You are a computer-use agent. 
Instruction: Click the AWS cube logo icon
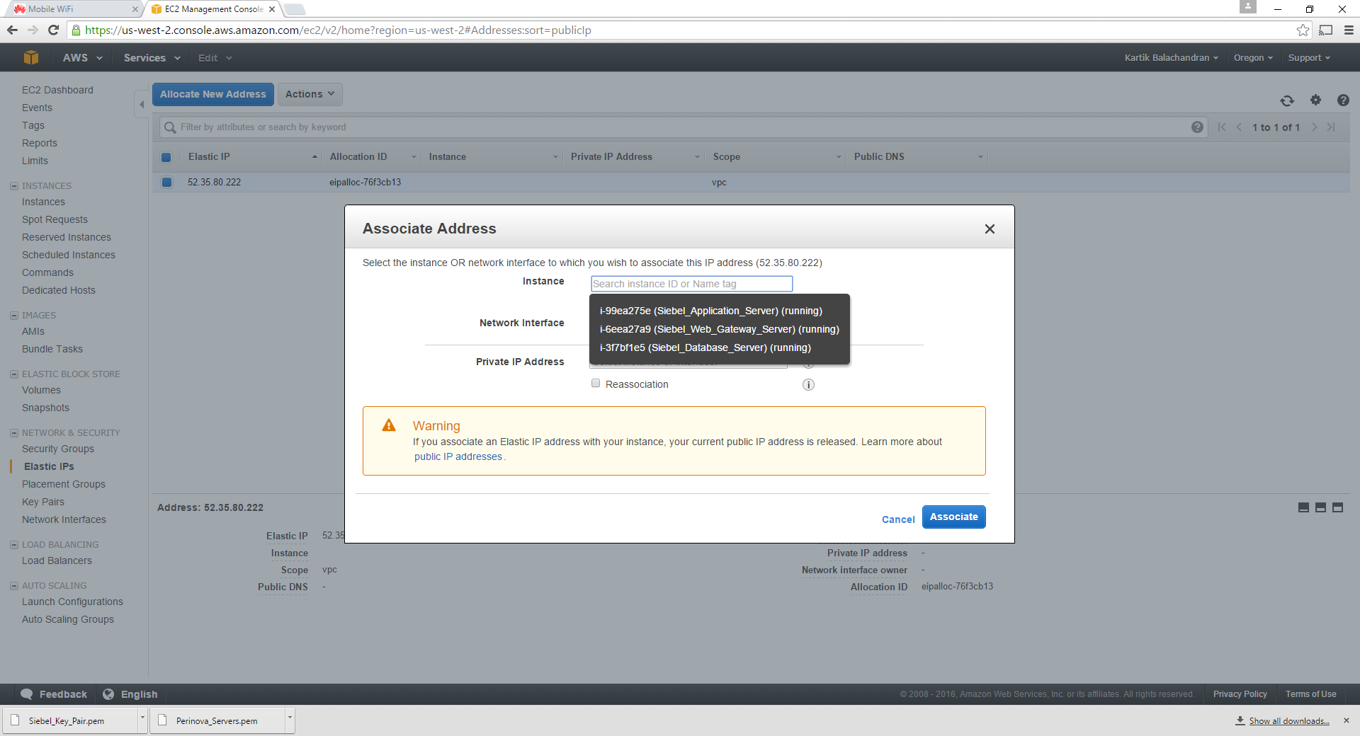pyautogui.click(x=31, y=57)
